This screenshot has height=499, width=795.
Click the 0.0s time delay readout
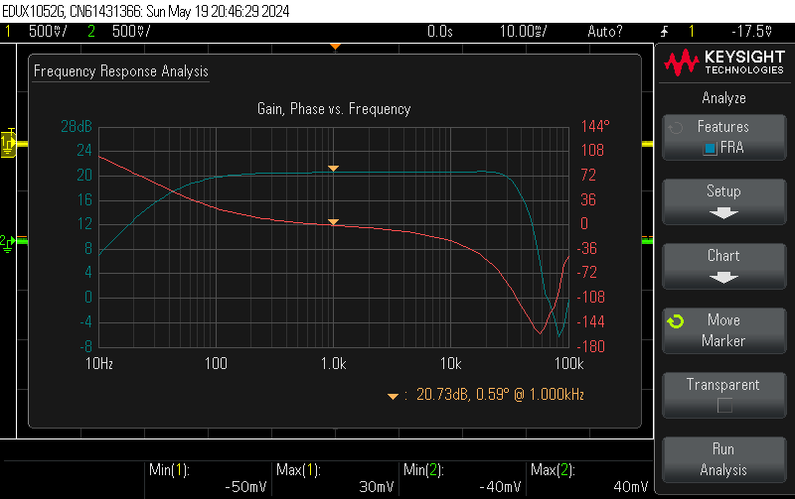point(439,32)
